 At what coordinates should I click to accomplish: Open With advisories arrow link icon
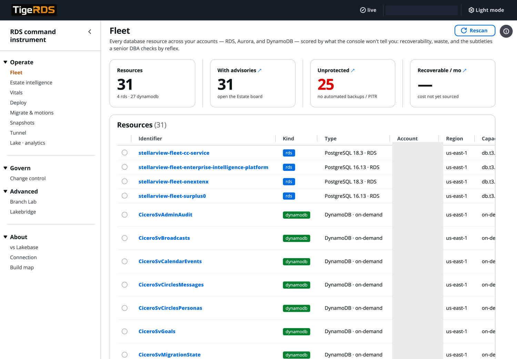(x=260, y=70)
